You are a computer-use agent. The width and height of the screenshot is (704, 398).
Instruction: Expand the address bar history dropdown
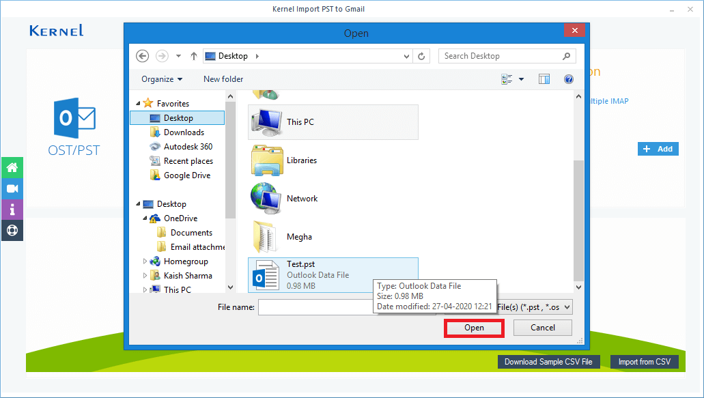click(x=406, y=56)
